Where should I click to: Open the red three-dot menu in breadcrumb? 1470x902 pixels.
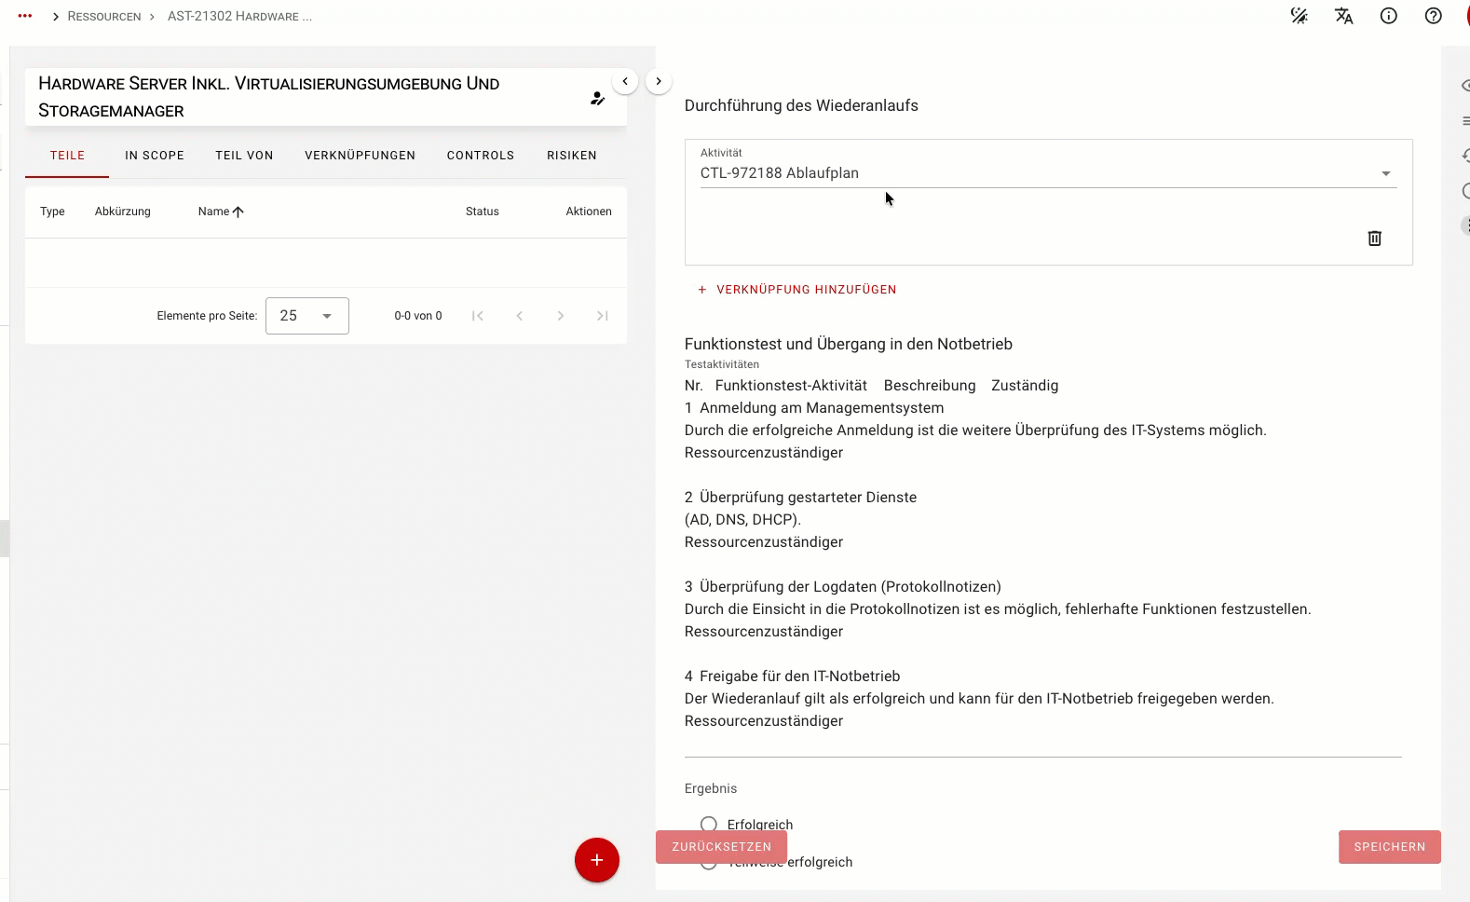tap(25, 16)
